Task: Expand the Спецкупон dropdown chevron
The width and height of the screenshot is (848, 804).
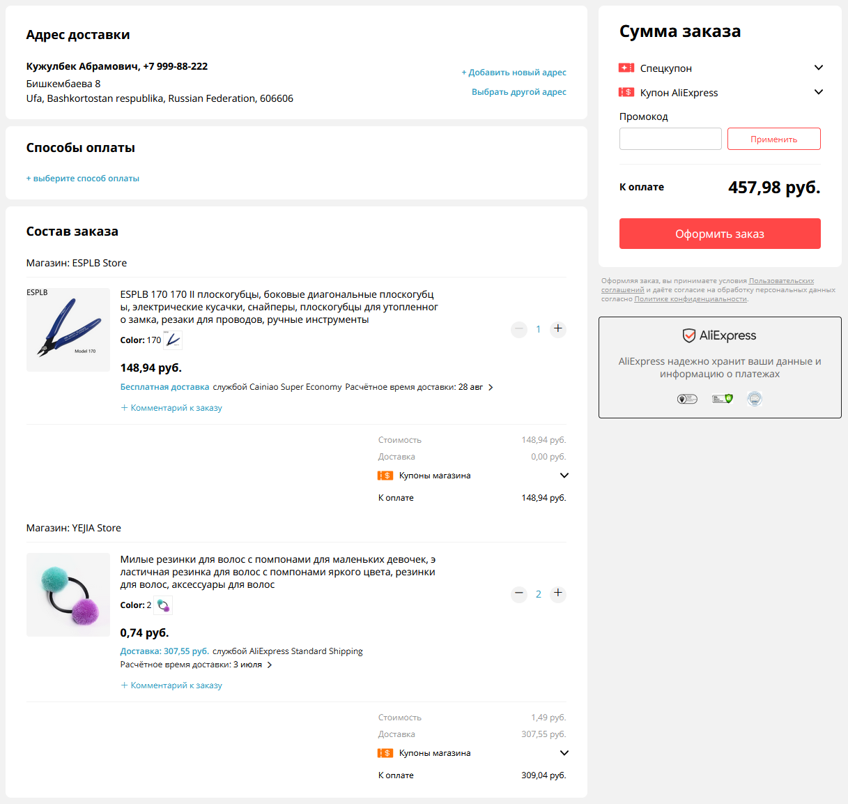Action: coord(819,68)
